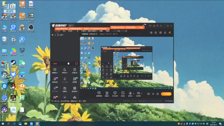Click the store icon left of the bell
Viewport: 224px width, 126px height.
click(160, 32)
